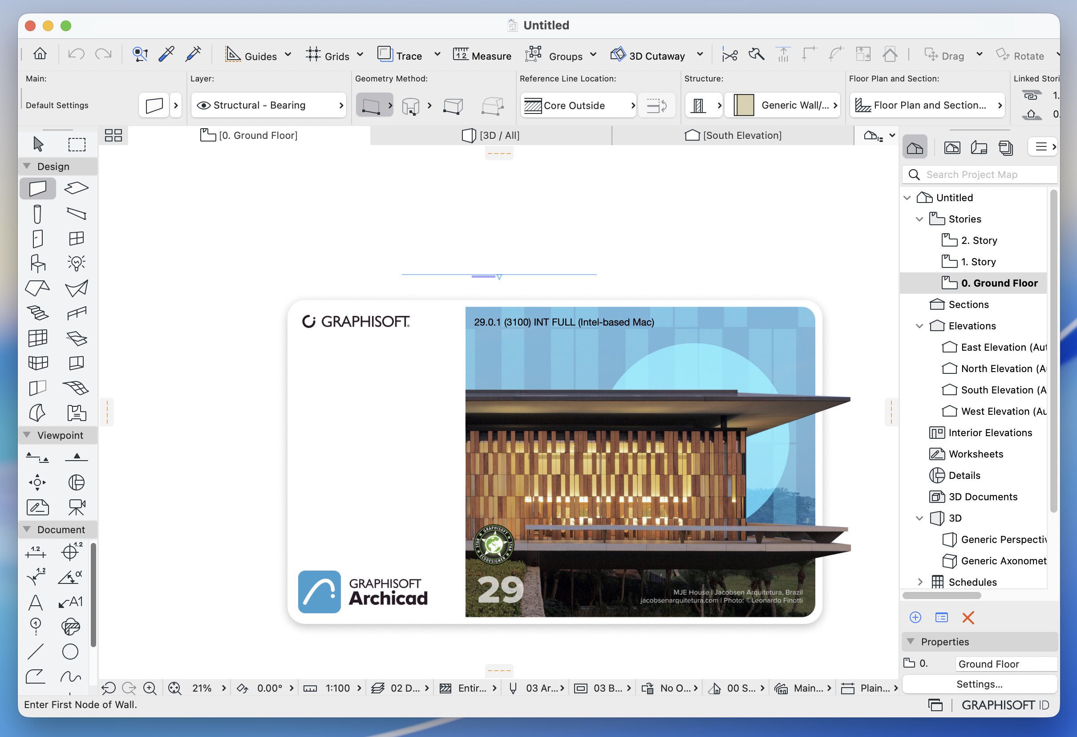
Task: Open the Structural - Bearing layer dropdown
Action: point(269,105)
